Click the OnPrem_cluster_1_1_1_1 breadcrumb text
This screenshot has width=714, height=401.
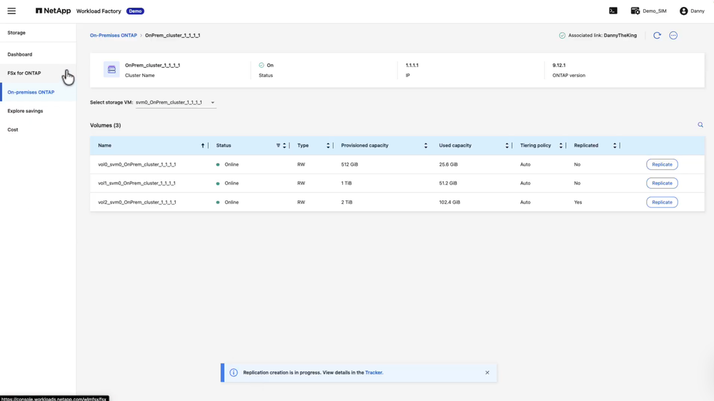click(172, 36)
